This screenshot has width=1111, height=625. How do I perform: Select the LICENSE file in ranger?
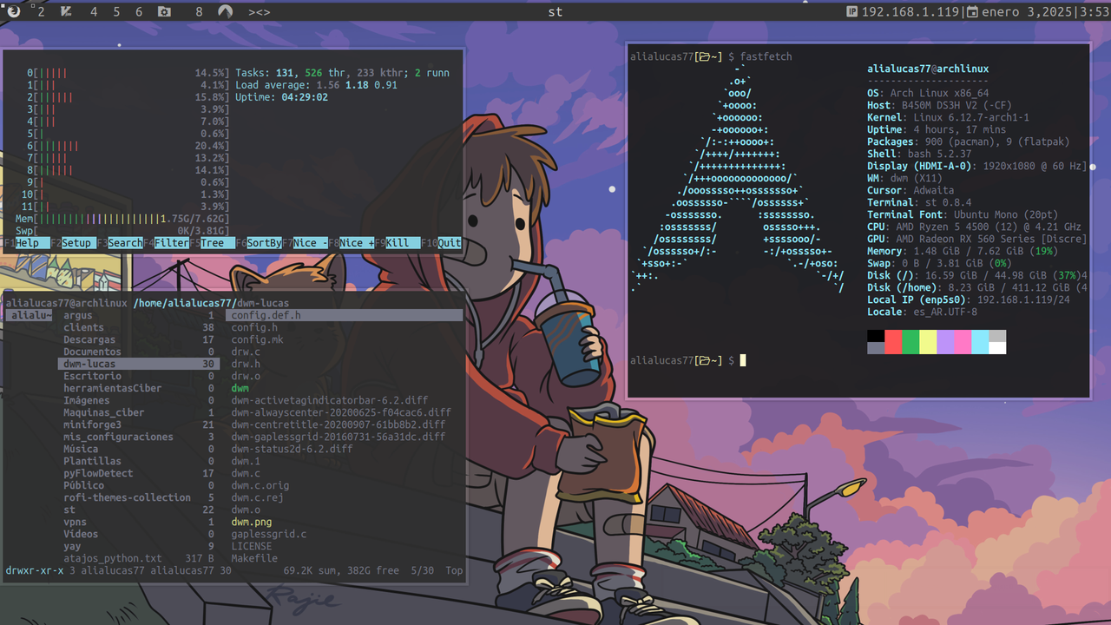(x=252, y=546)
